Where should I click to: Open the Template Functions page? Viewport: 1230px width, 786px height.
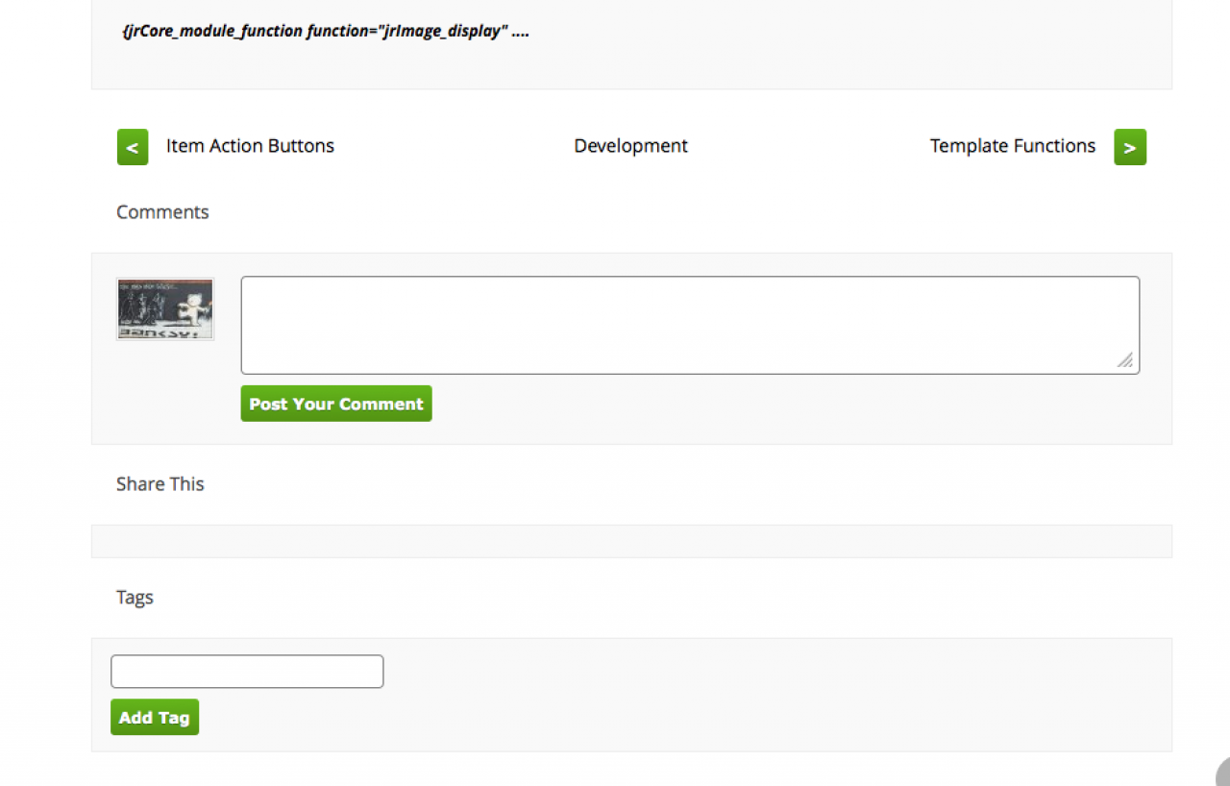pyautogui.click(x=1012, y=146)
